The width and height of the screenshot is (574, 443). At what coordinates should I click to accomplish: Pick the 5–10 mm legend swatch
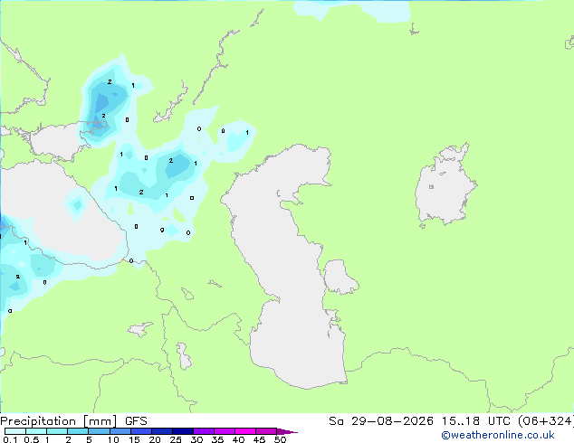click(x=99, y=431)
